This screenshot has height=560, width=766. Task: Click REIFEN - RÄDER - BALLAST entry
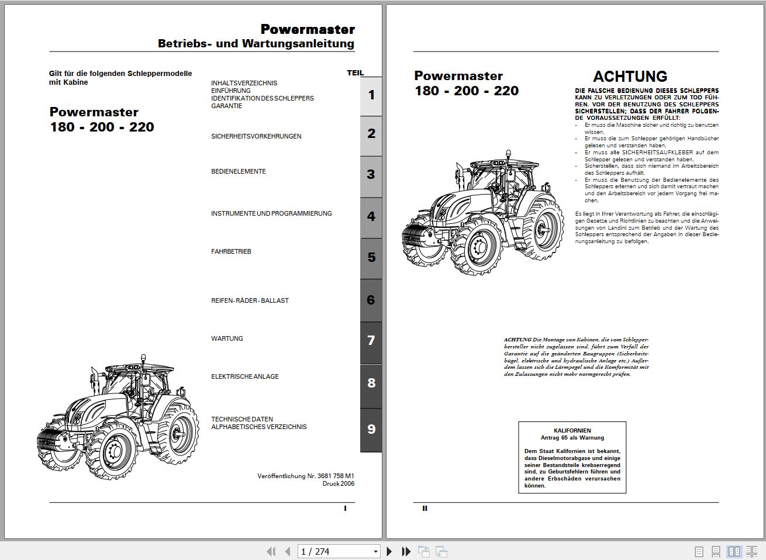tap(250, 300)
